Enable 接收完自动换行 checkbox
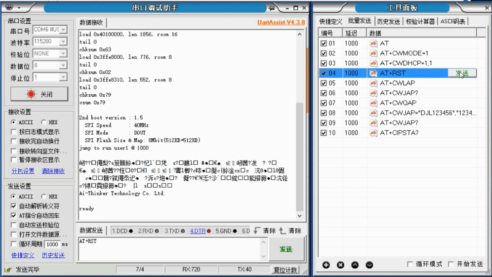The image size is (492, 277). click(x=13, y=141)
